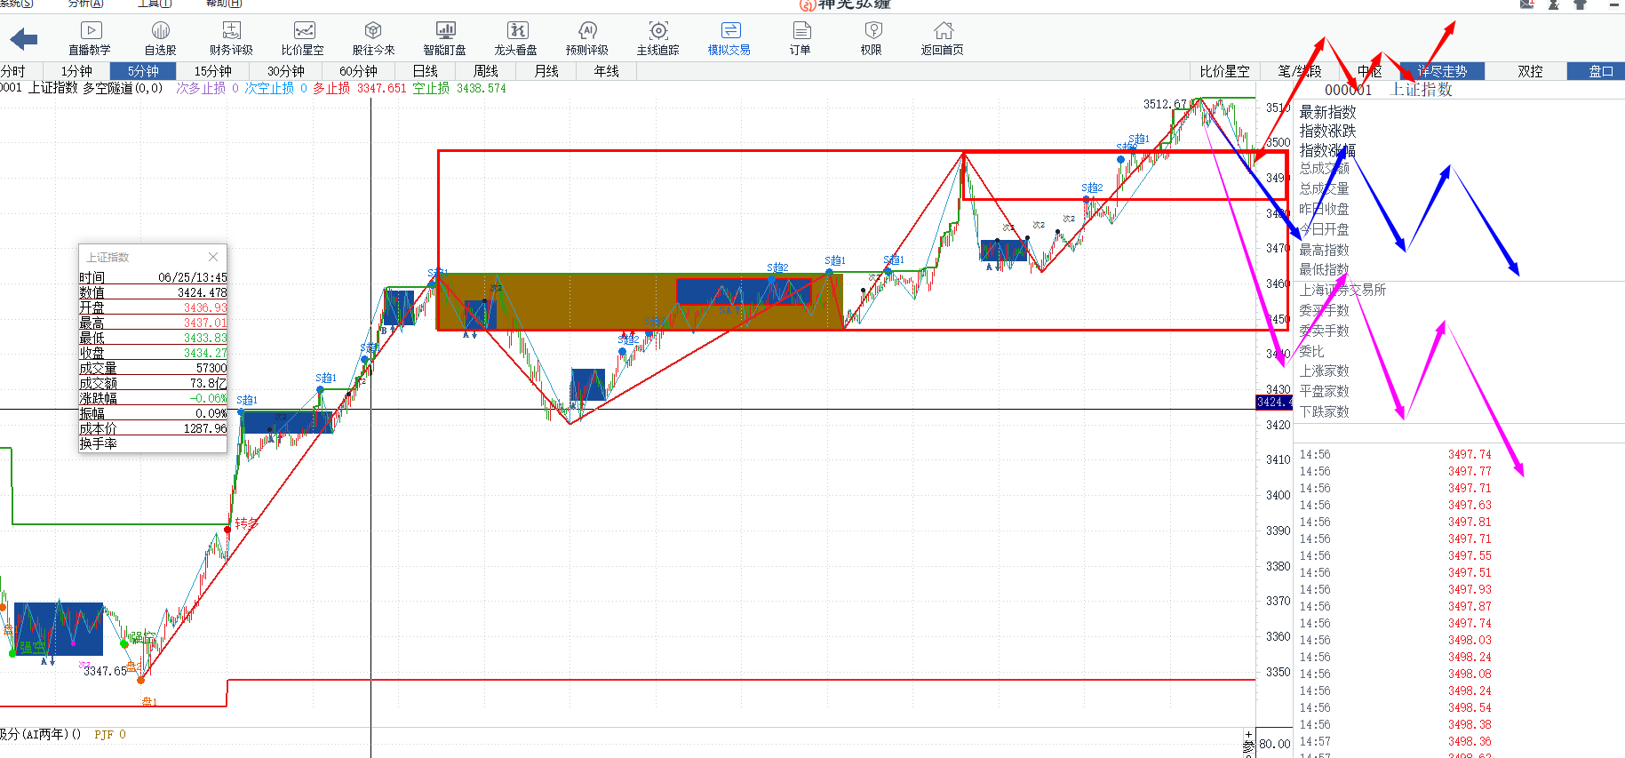
Task: Open 预测评级 AI forecast icon
Action: tap(586, 38)
